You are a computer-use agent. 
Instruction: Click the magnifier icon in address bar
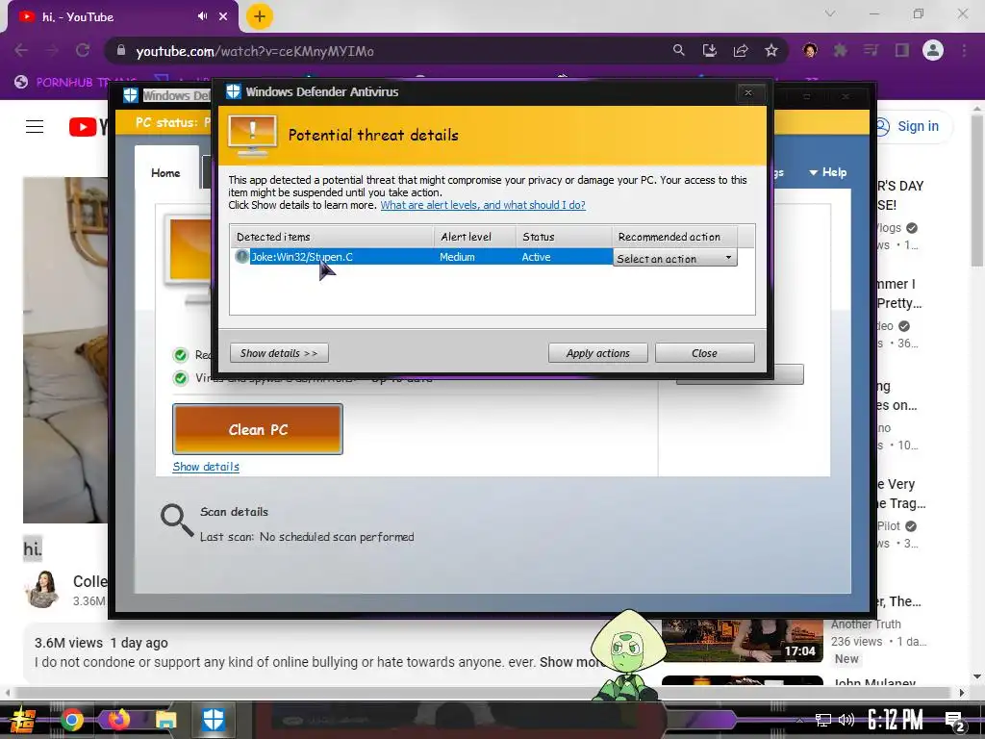[x=678, y=50]
